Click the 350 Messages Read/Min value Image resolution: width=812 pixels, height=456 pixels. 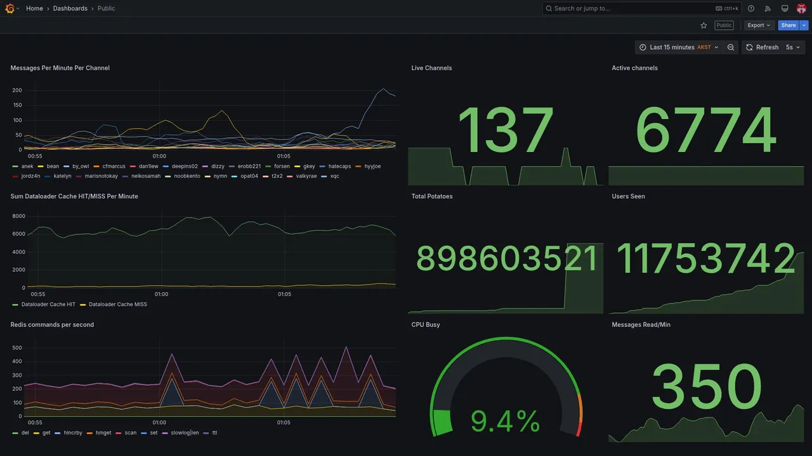(x=706, y=388)
